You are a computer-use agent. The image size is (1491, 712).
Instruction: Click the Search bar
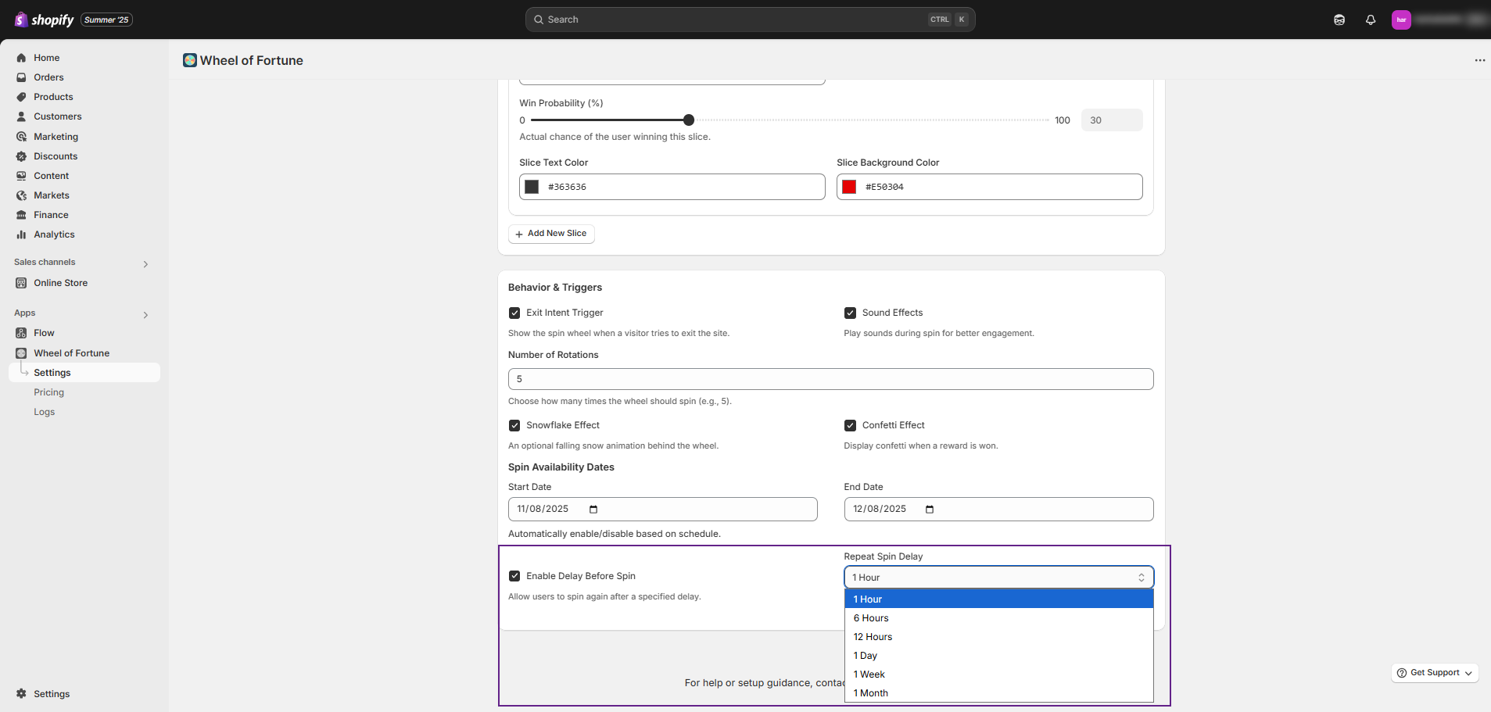coord(750,20)
